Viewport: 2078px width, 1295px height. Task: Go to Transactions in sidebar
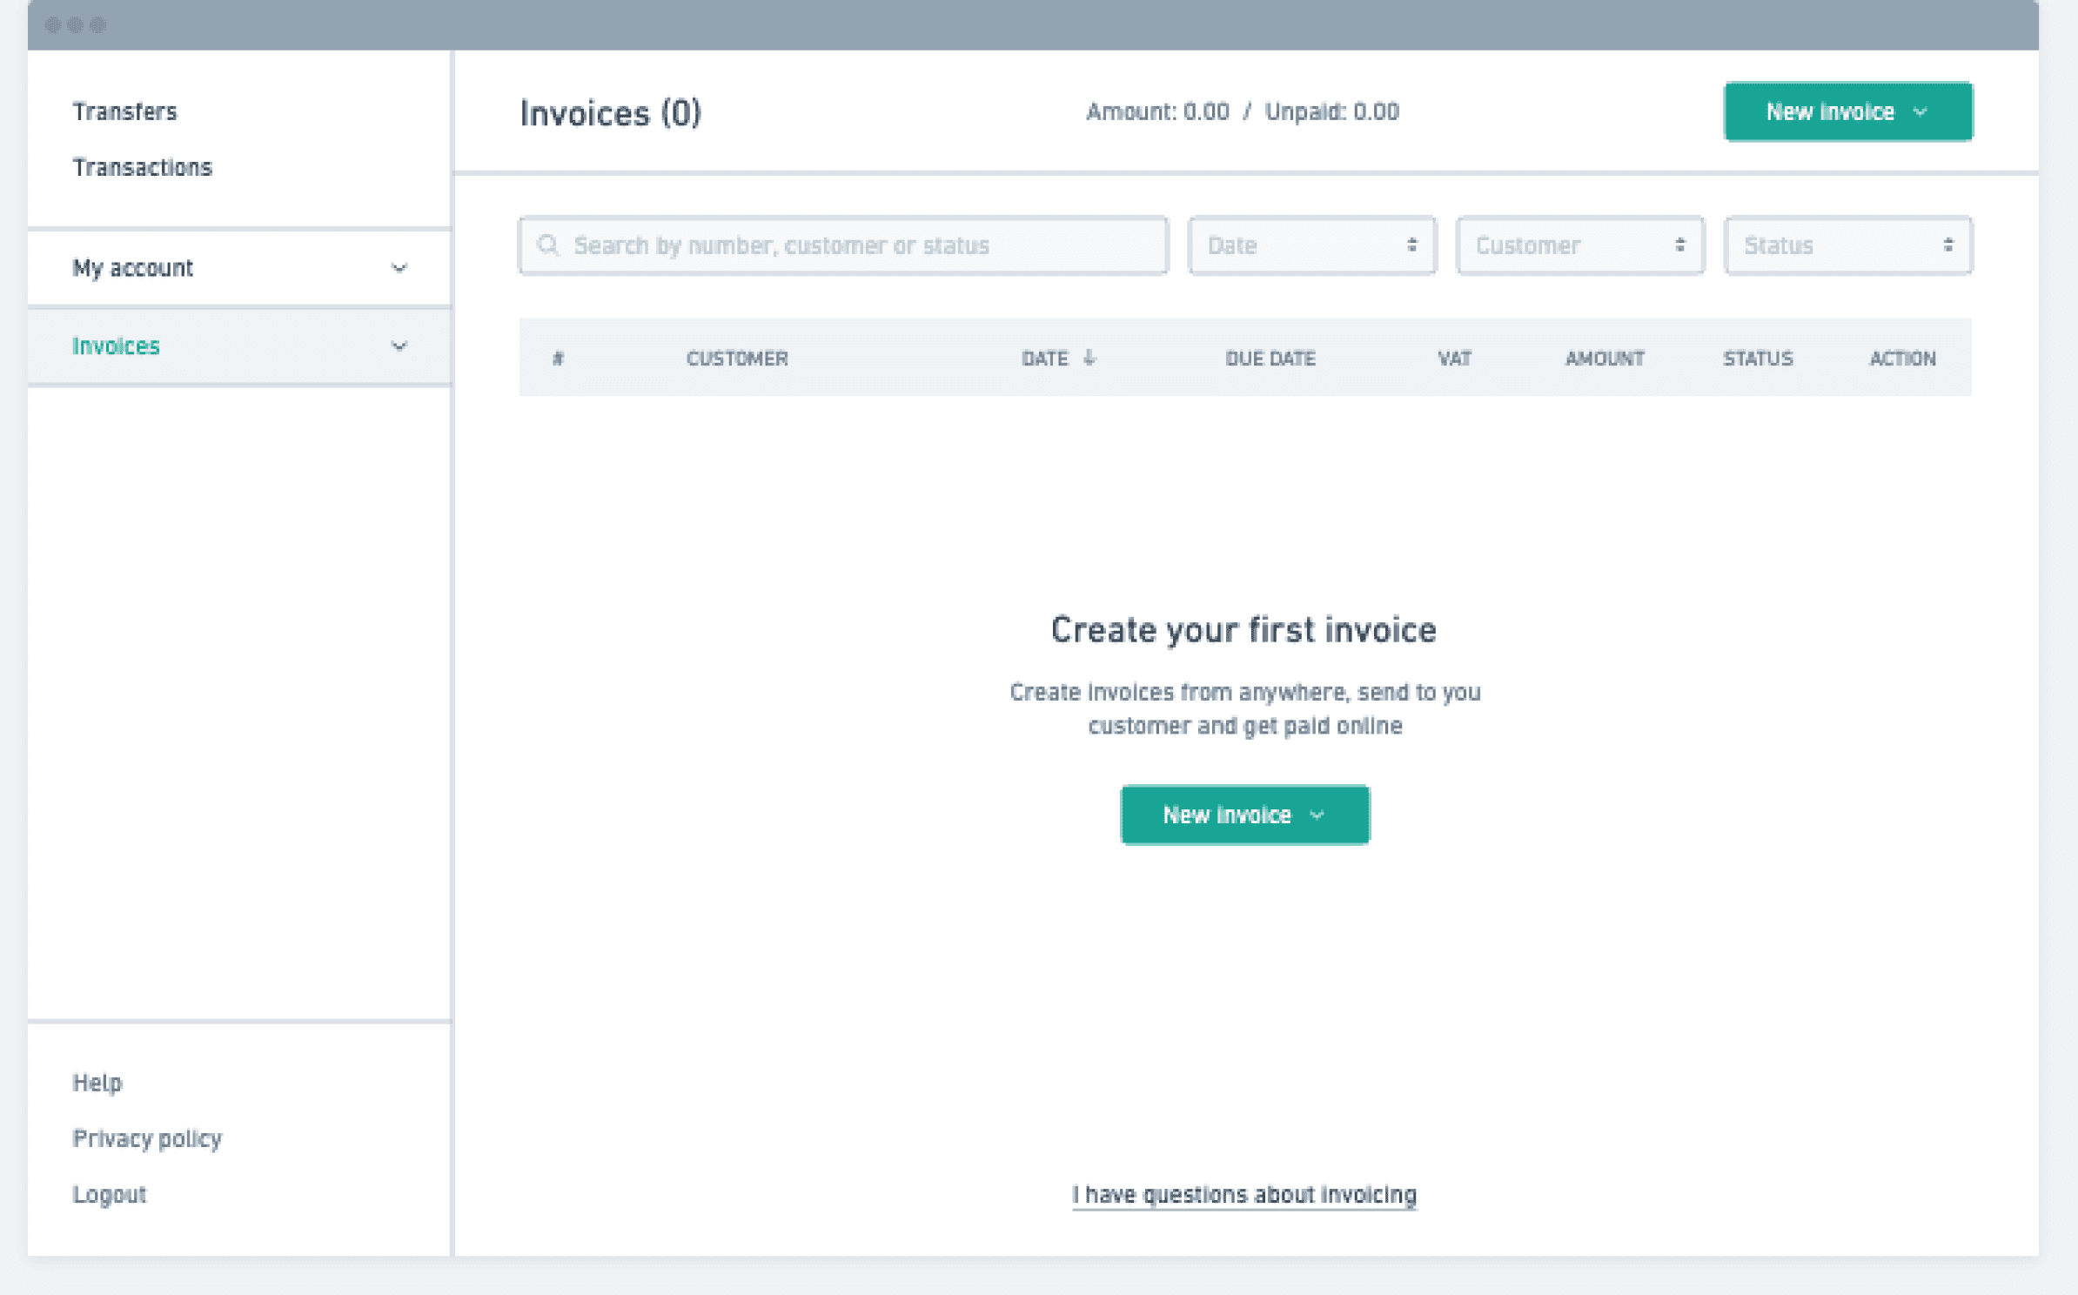pyautogui.click(x=142, y=167)
